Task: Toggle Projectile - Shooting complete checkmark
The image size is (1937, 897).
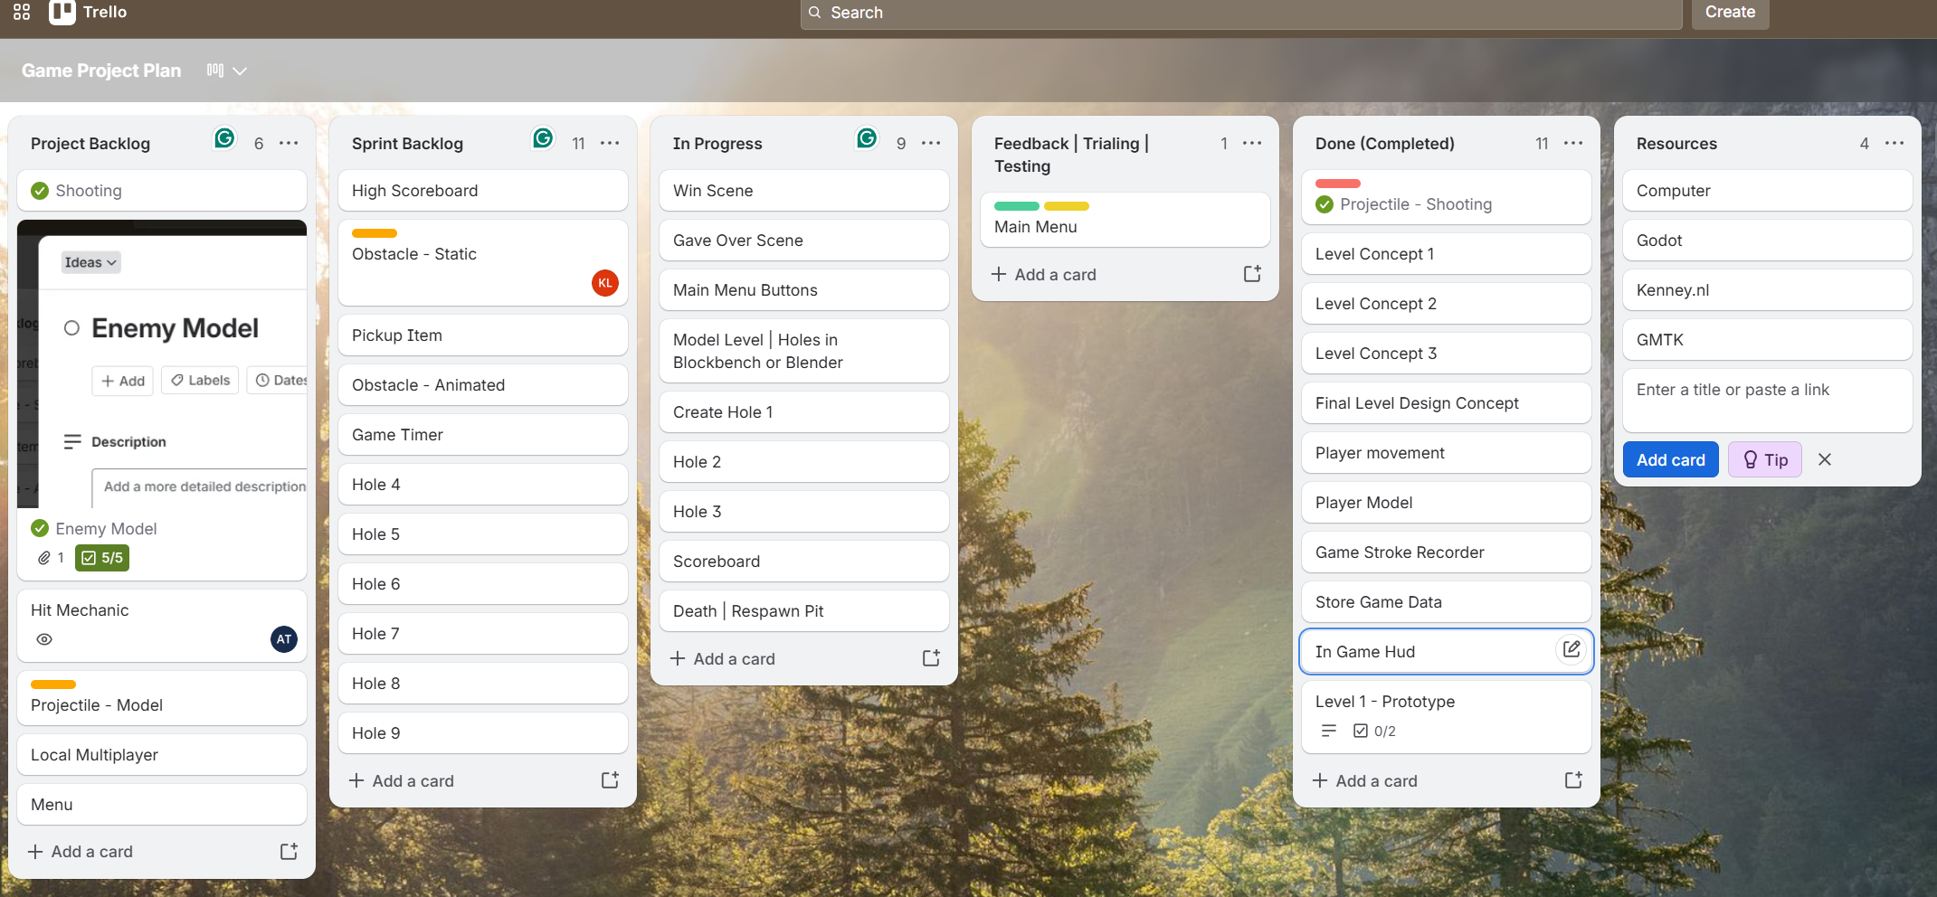Action: click(1325, 204)
